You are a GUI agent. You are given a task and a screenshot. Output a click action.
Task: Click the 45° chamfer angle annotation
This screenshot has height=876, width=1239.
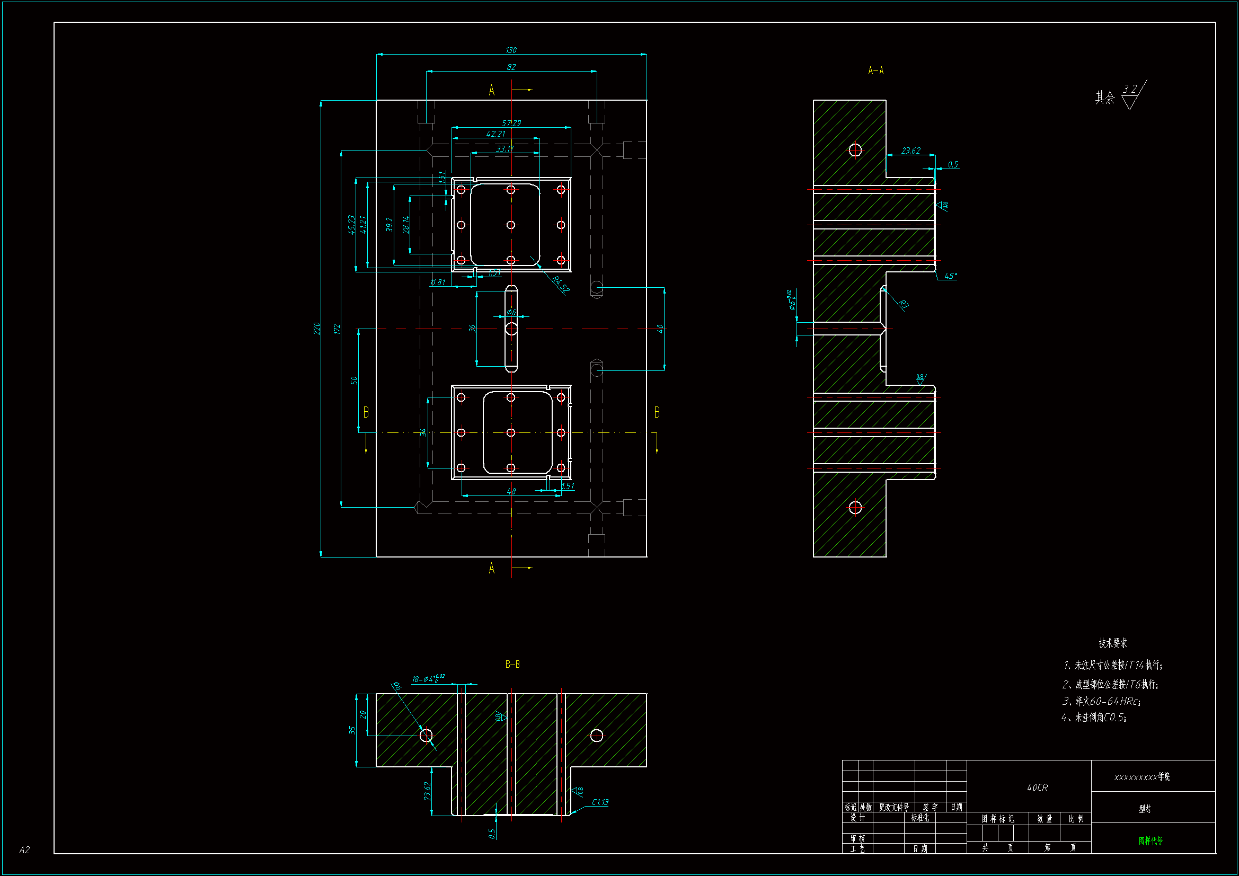[950, 276]
